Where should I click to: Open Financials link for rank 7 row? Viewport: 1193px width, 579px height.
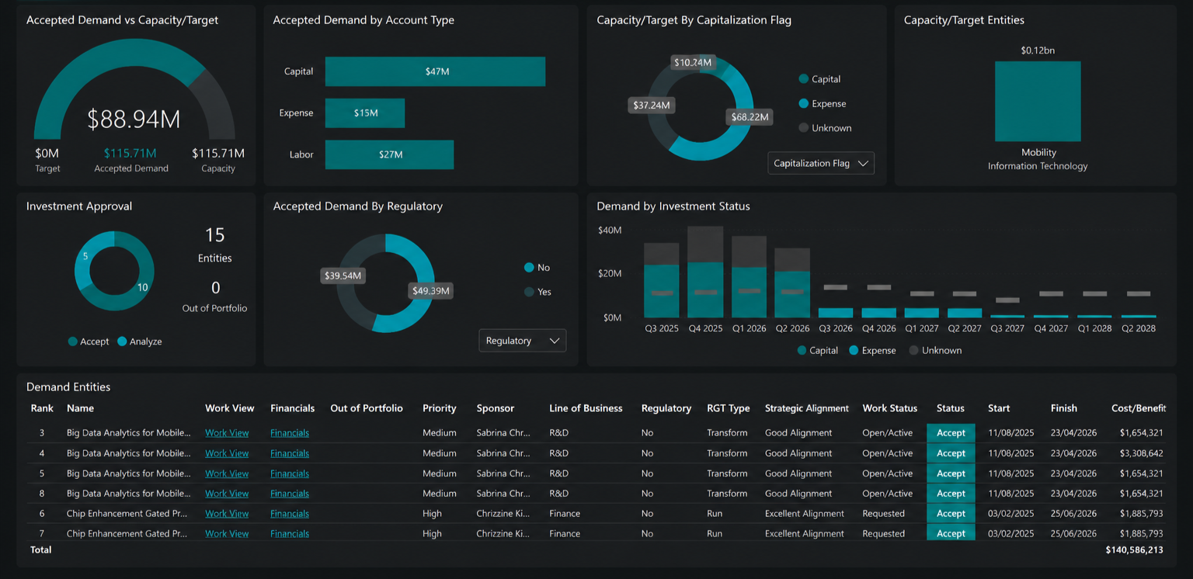tap(290, 534)
